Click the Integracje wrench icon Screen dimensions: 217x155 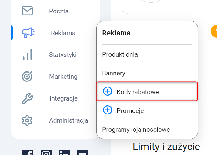pyautogui.click(x=27, y=98)
